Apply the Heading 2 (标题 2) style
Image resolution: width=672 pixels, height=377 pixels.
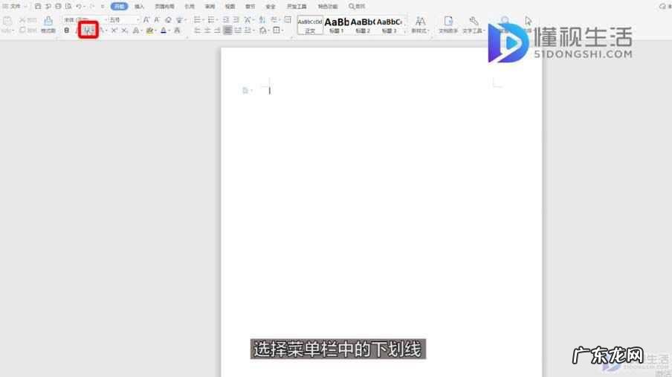pyautogui.click(x=363, y=25)
